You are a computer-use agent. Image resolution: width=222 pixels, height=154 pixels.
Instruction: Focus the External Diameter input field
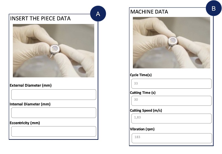coord(54,94)
